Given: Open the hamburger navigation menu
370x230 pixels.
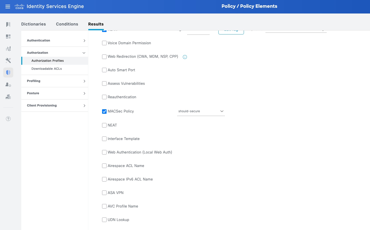Looking at the screenshot, I should tap(8, 6).
